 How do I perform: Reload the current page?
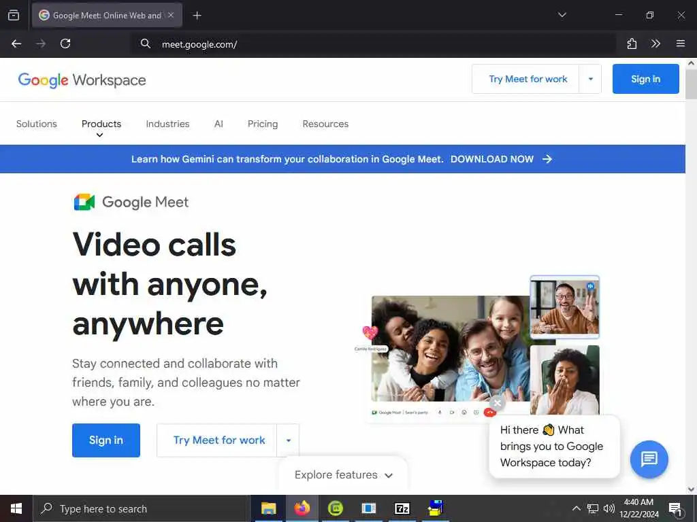click(65, 43)
